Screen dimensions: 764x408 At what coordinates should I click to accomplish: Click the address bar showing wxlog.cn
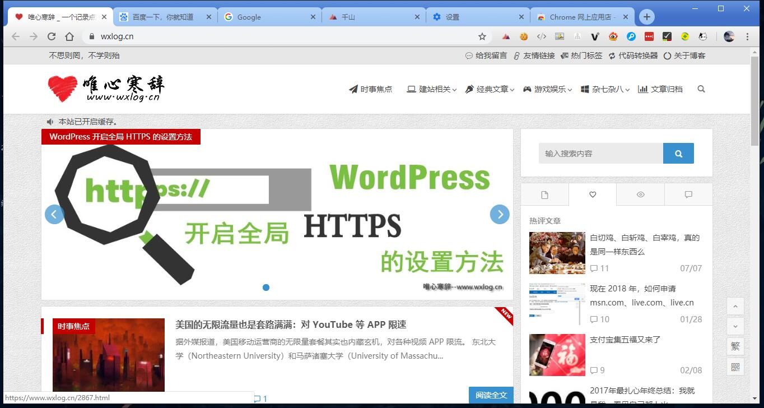(x=280, y=36)
